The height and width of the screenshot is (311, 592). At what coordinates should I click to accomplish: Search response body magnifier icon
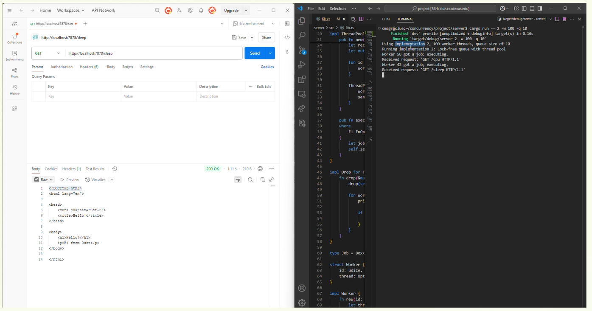(250, 180)
